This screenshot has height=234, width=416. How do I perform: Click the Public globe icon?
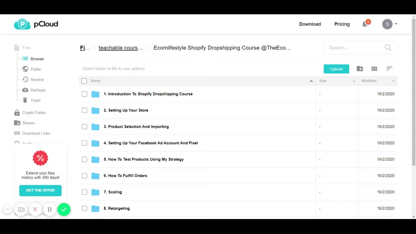[x=25, y=69]
